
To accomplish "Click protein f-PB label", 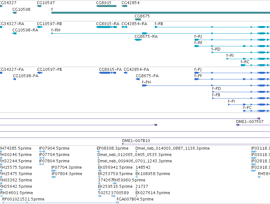I will coord(216,95).
